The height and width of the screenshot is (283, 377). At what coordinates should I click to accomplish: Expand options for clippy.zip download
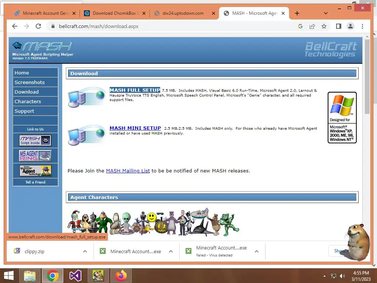tap(85, 251)
